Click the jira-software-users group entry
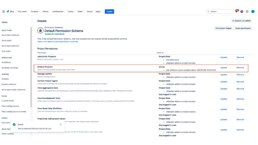 click(x=191, y=70)
